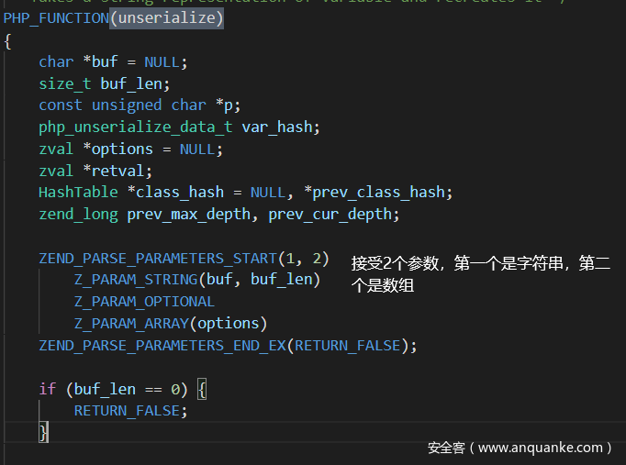Click the RETURN_FALSE; statement inside the if block
Image resolution: width=626 pixels, height=465 pixels.
130,410
